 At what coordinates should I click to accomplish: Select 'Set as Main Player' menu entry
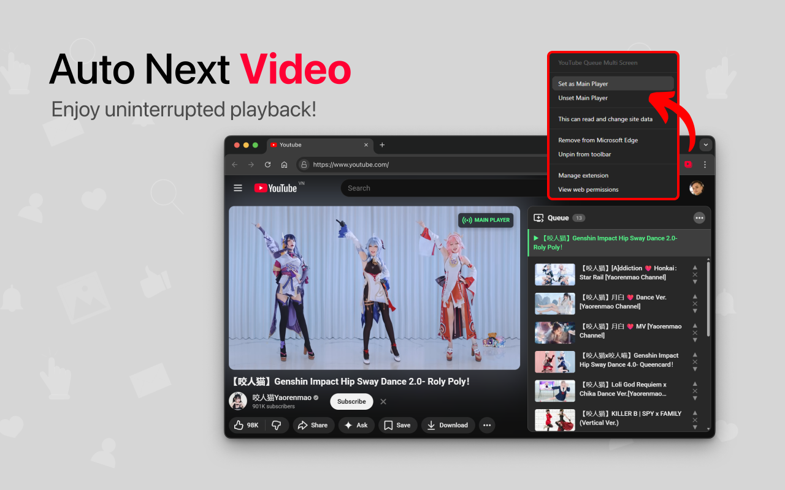[613, 84]
